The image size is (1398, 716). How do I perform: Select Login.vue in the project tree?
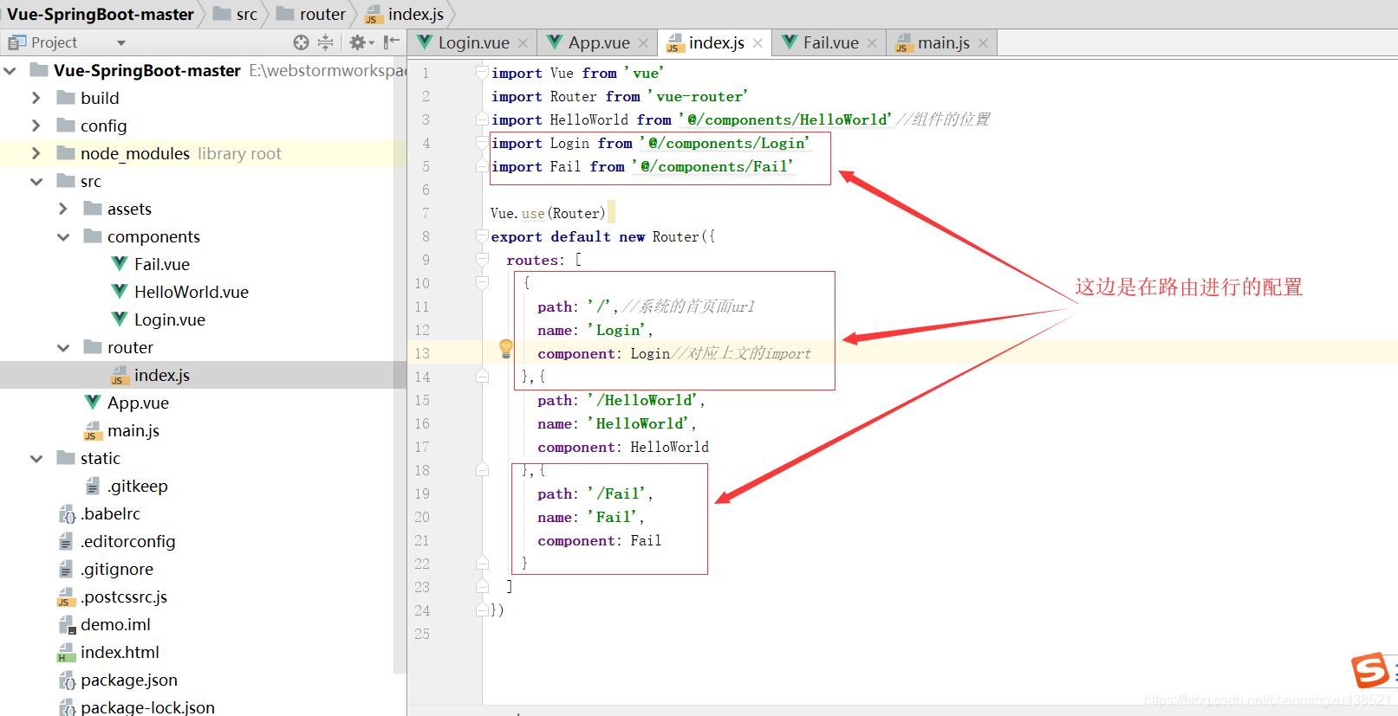(x=169, y=319)
